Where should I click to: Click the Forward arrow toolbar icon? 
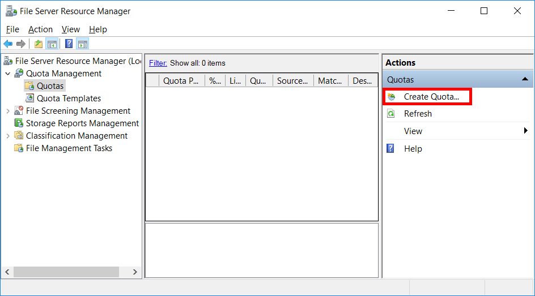21,44
